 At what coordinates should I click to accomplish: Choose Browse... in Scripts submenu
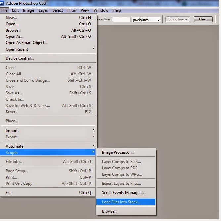(126, 211)
